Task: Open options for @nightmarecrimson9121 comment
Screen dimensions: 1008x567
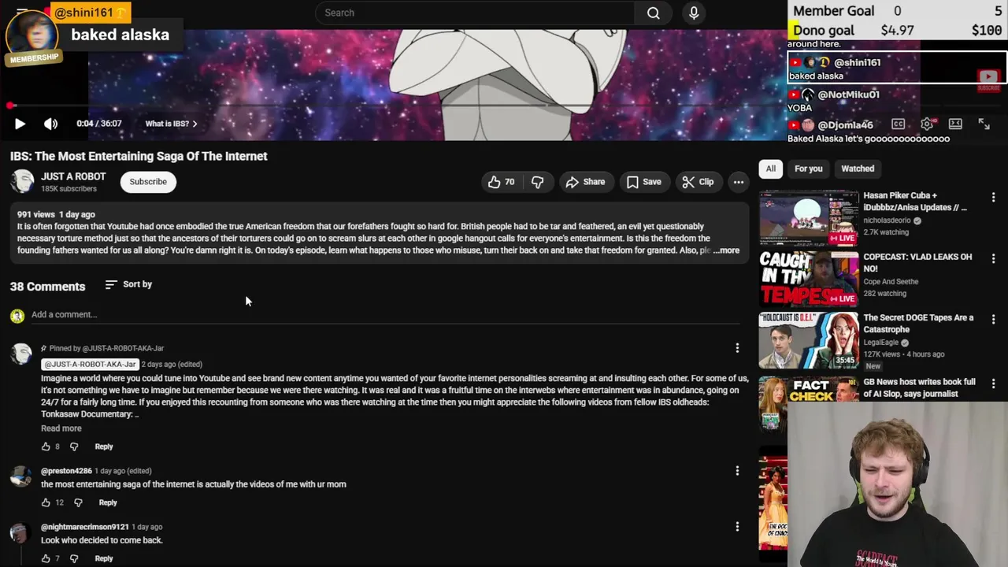Action: [737, 527]
